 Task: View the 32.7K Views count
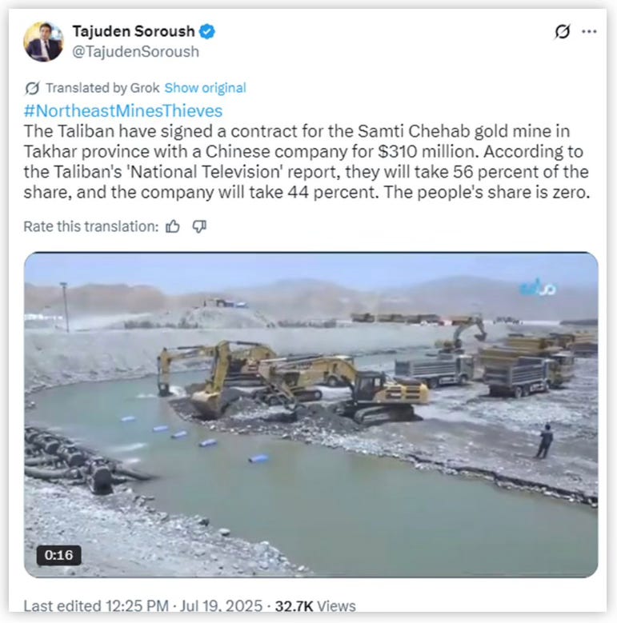pyautogui.click(x=315, y=606)
